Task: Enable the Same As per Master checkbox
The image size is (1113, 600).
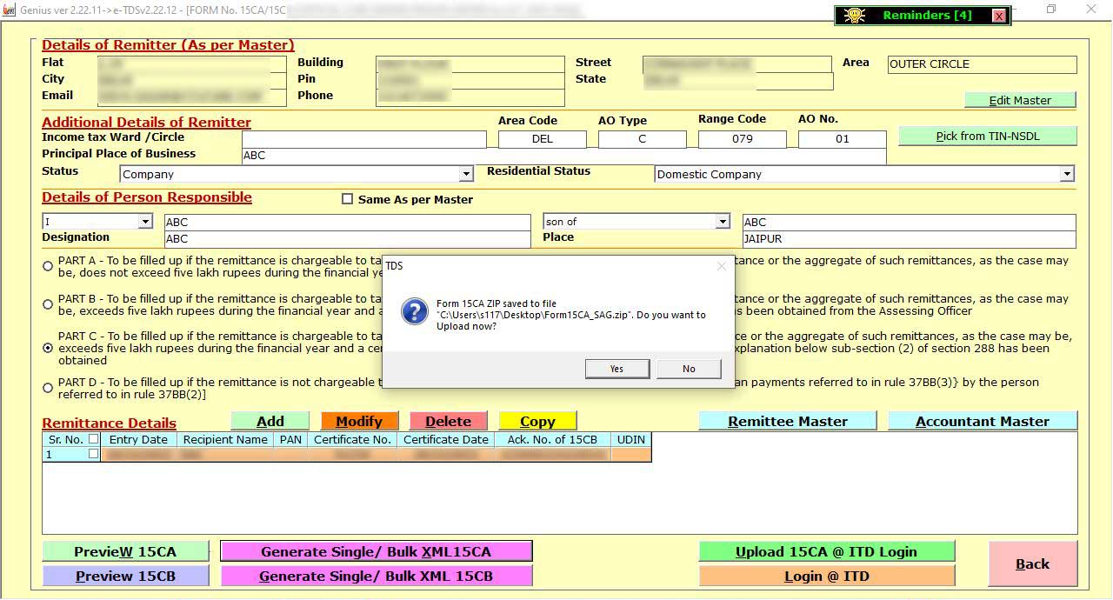Action: (347, 199)
